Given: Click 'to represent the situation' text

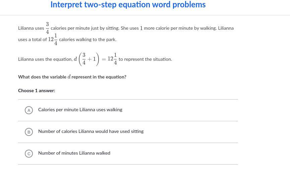Looking at the screenshot, I should 145,59.
